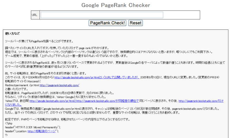Image resolution: width=230 pixels, height=138 pixels.
Task: Click the <?php code line
Action: tap(9, 123)
